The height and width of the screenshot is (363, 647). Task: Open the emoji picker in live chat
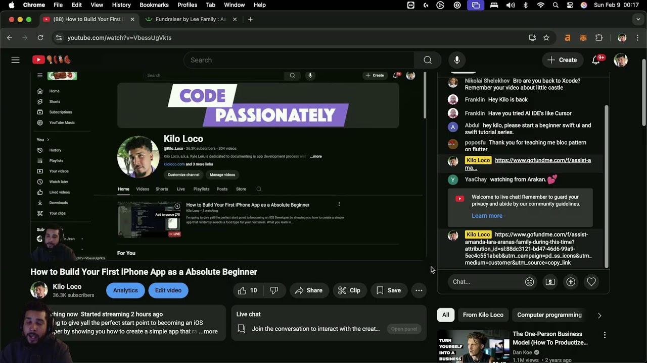[x=529, y=282]
